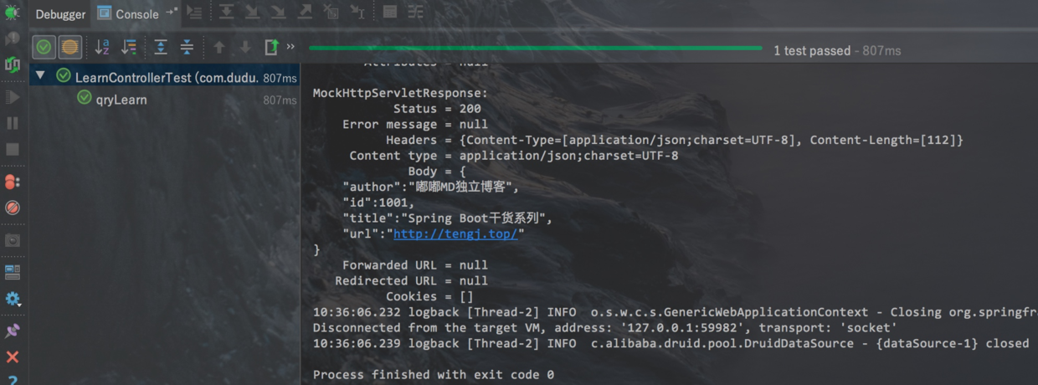
Task: Toggle the show ignored tests button
Action: [x=70, y=48]
